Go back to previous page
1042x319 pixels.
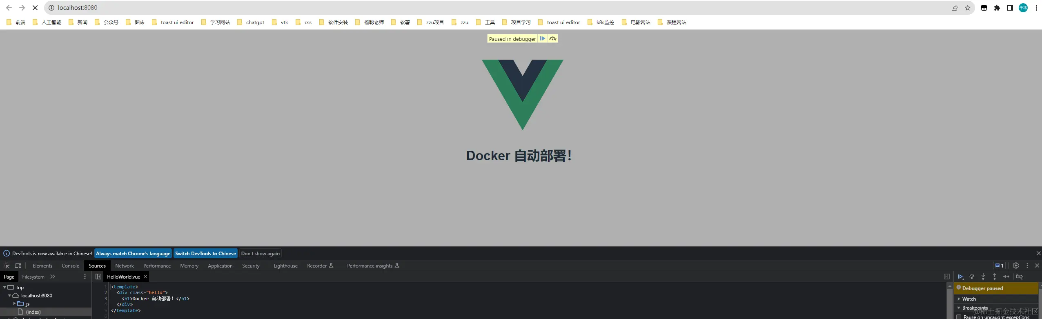[9, 8]
